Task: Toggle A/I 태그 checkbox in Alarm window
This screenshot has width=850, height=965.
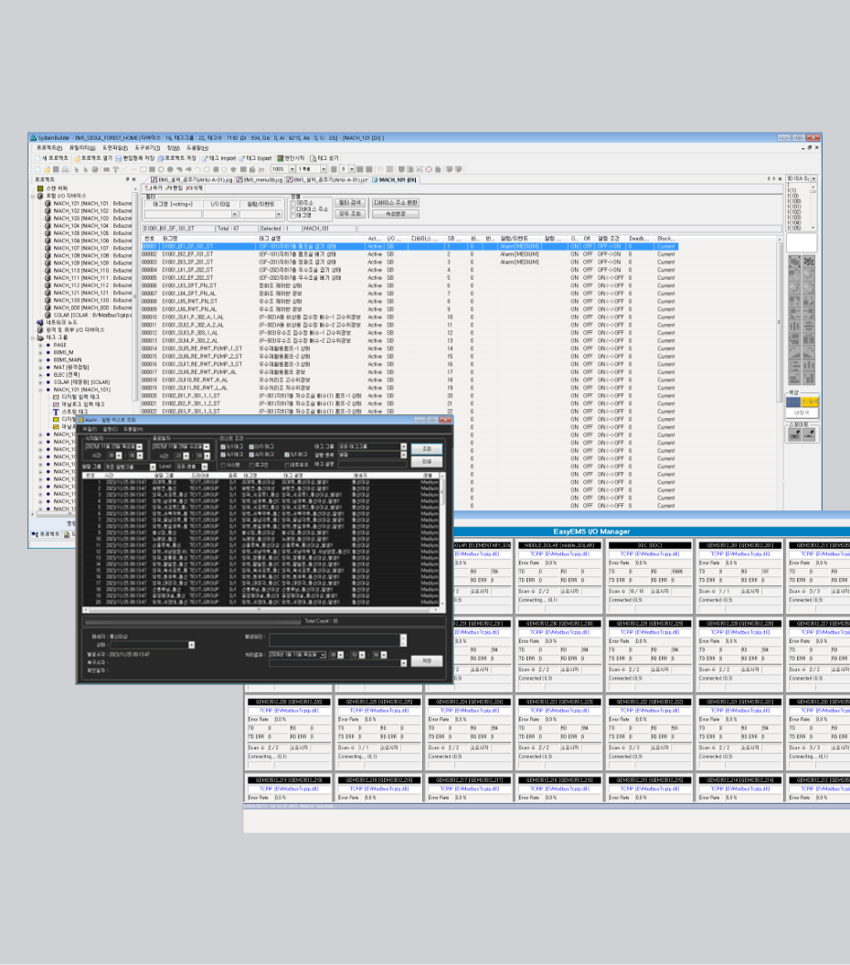Action: click(x=223, y=455)
